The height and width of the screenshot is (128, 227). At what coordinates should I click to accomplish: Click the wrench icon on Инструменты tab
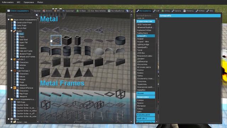pyautogui.click(x=138, y=11)
